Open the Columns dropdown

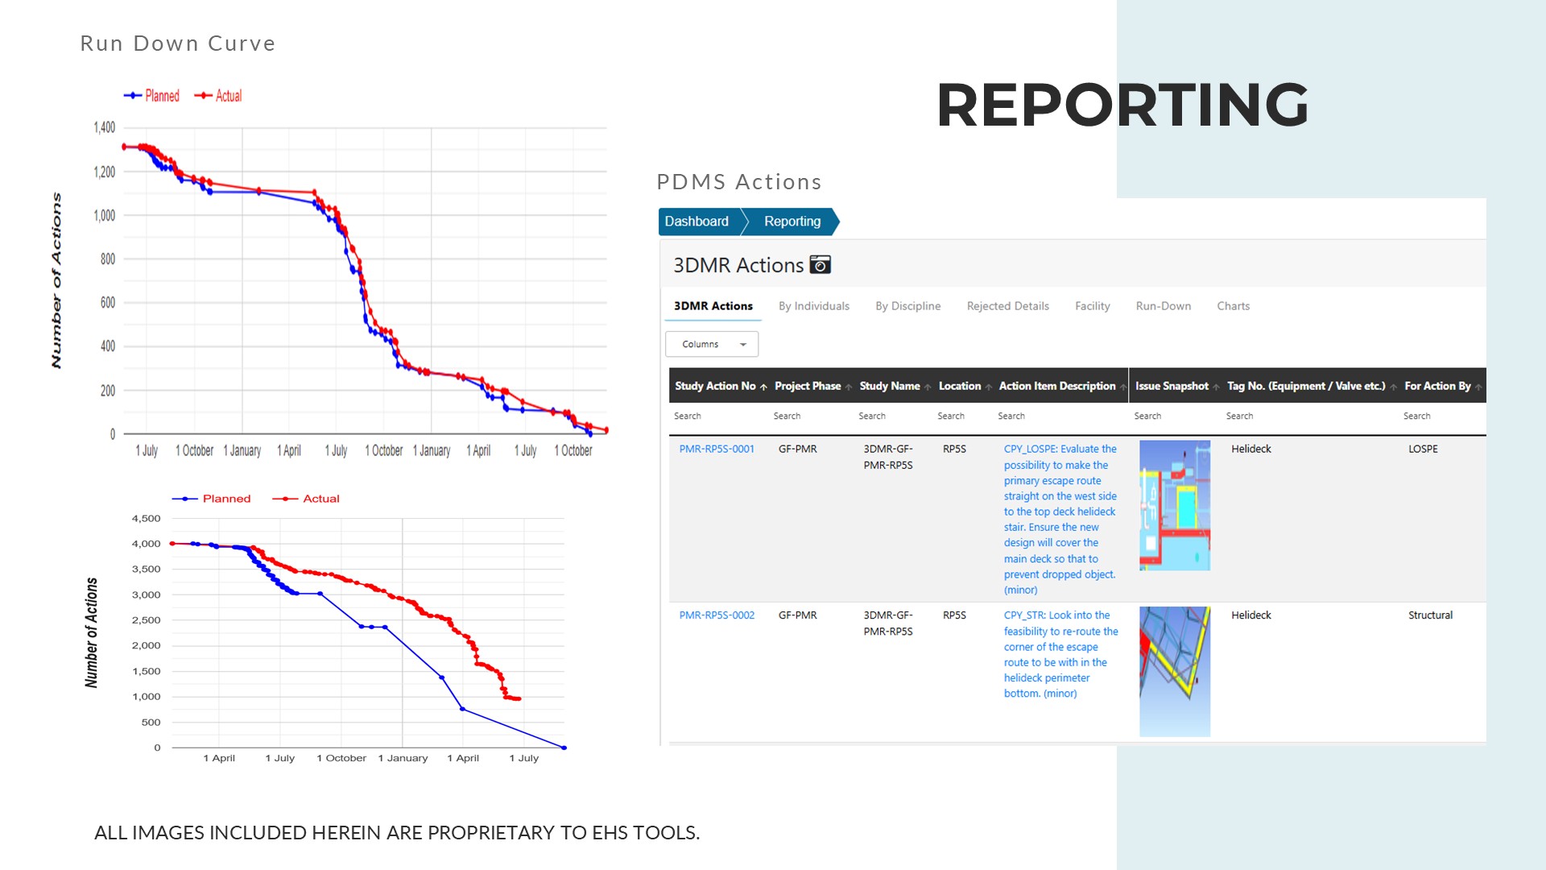tap(712, 344)
